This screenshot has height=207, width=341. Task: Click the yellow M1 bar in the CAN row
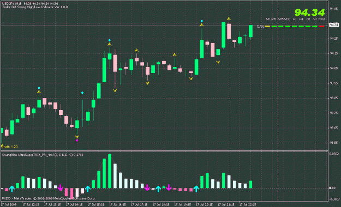pyautogui.click(x=267, y=27)
